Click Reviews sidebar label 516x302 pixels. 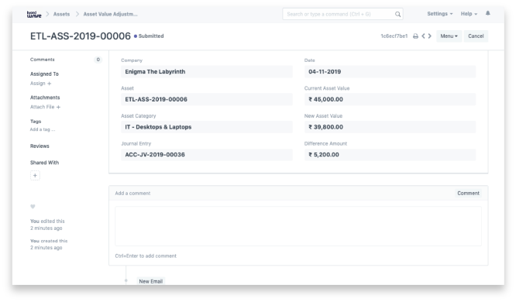click(40, 146)
